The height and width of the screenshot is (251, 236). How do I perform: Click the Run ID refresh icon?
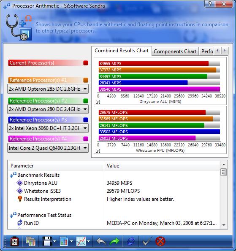(20, 223)
